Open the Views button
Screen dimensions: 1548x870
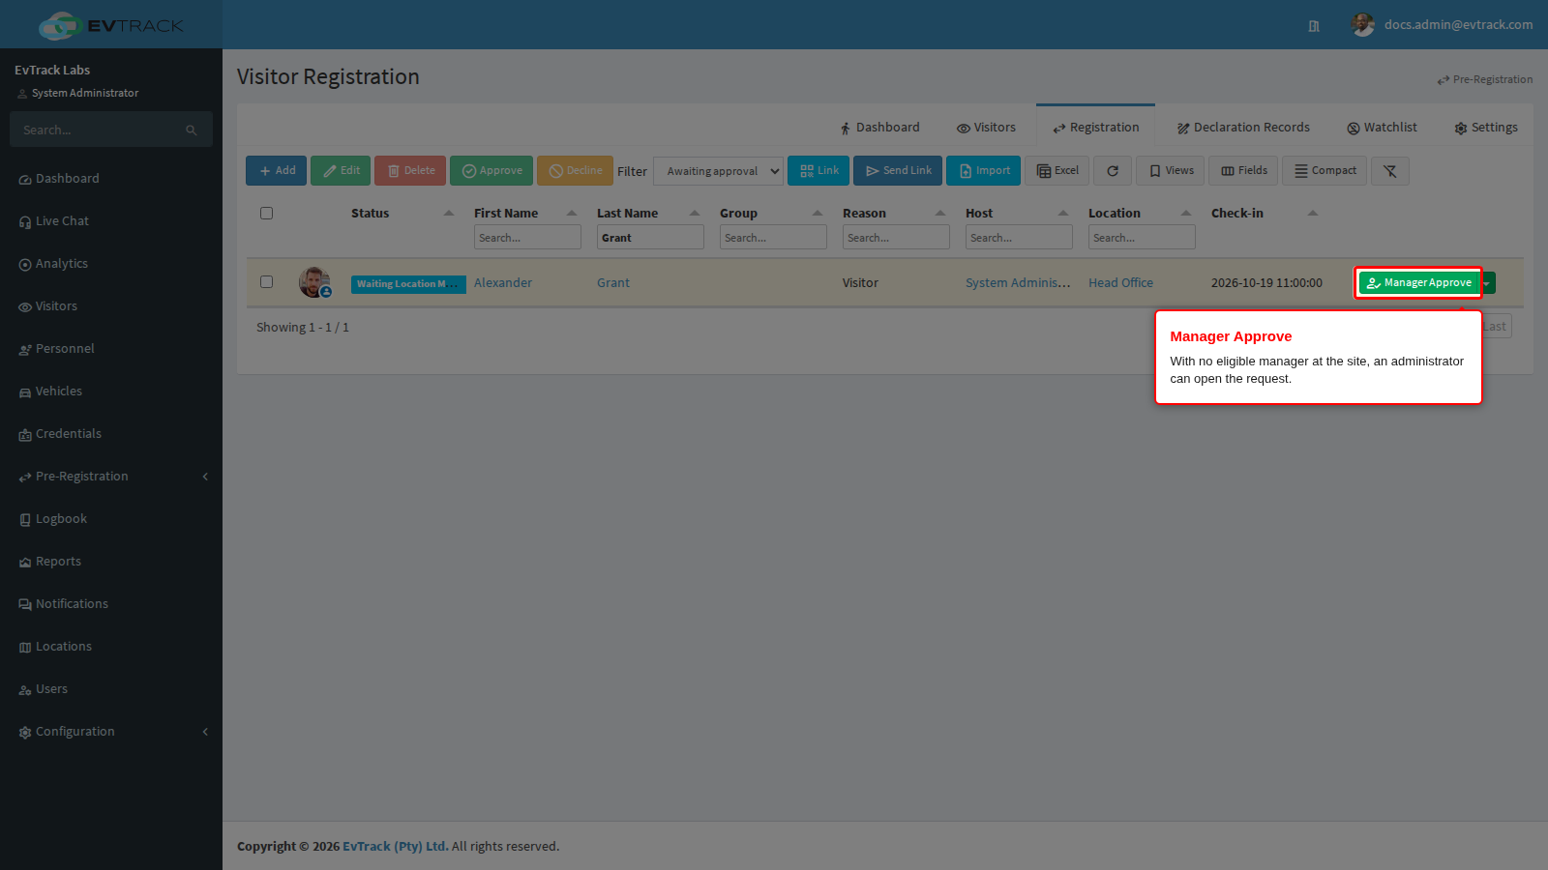1170,171
